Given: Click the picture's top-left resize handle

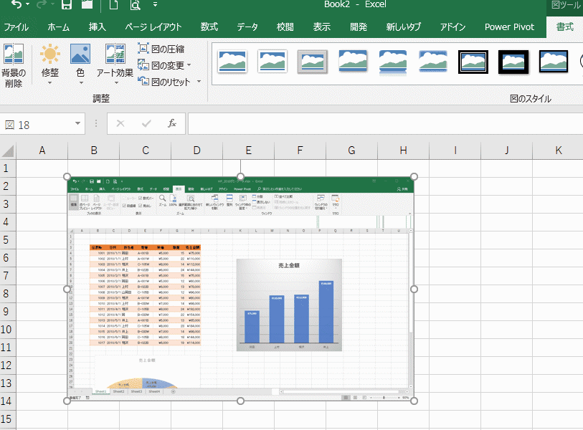Looking at the screenshot, I should 67,176.
